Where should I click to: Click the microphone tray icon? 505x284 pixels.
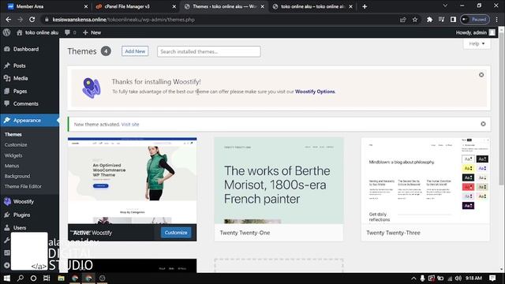click(422, 278)
